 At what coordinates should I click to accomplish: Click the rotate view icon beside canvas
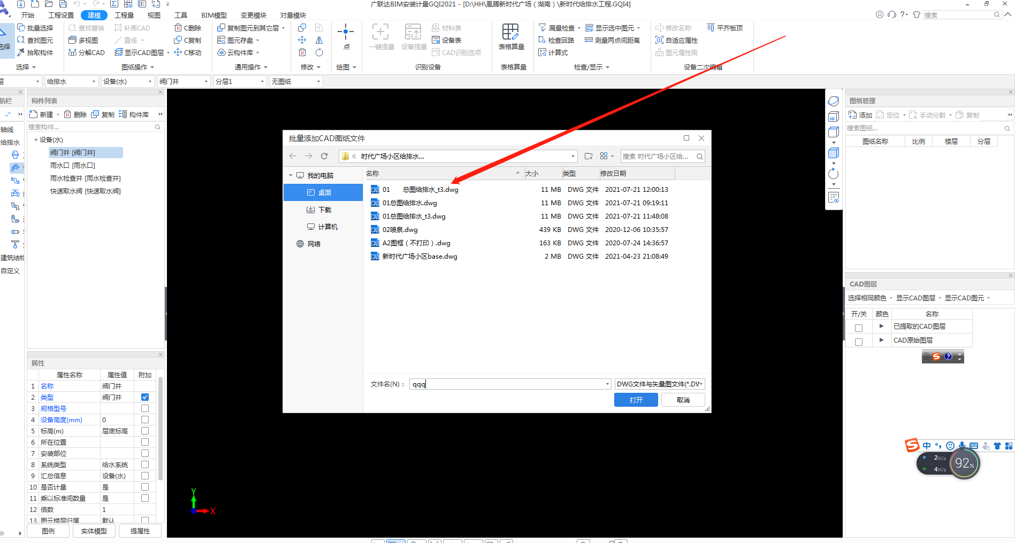click(834, 174)
